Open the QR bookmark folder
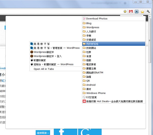The image size is (153, 135). 114,81
